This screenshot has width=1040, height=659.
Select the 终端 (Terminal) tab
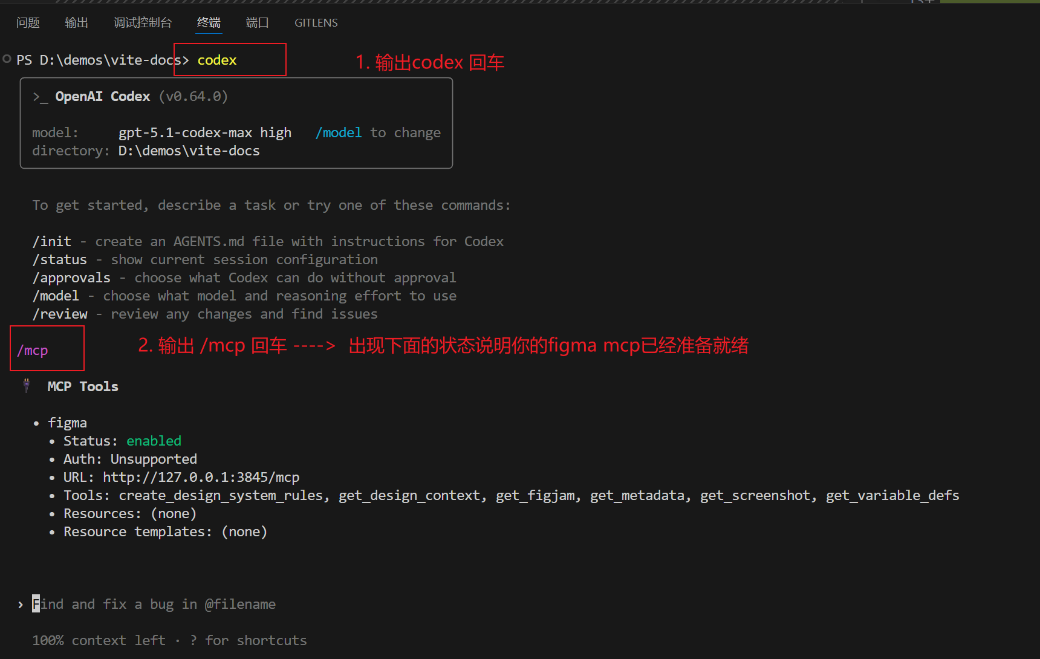pyautogui.click(x=209, y=23)
